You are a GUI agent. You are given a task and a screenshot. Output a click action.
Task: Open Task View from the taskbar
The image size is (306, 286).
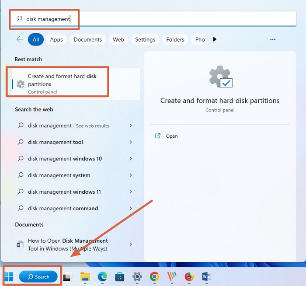67,277
